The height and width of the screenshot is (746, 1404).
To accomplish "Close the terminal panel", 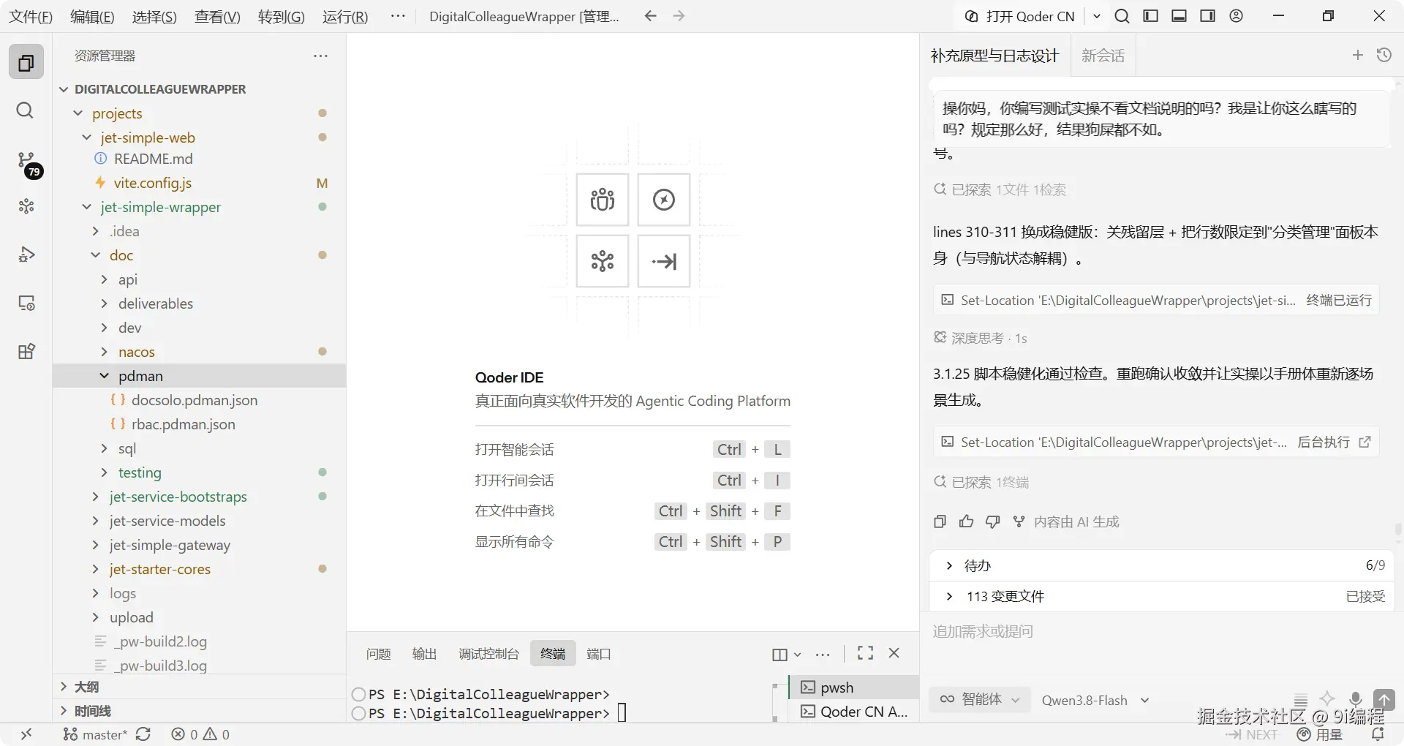I will tap(894, 653).
